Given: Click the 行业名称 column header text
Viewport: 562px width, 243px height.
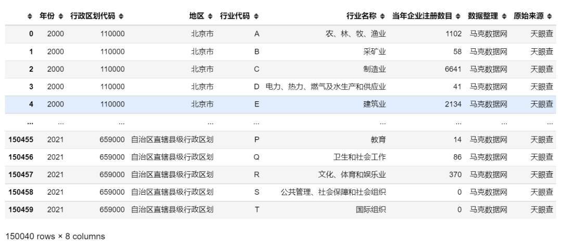Looking at the screenshot, I should [361, 16].
